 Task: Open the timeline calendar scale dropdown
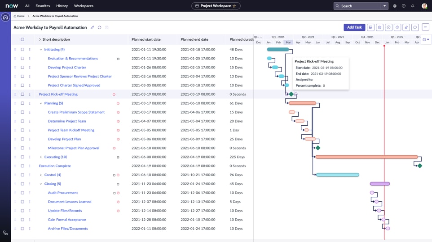point(426,39)
